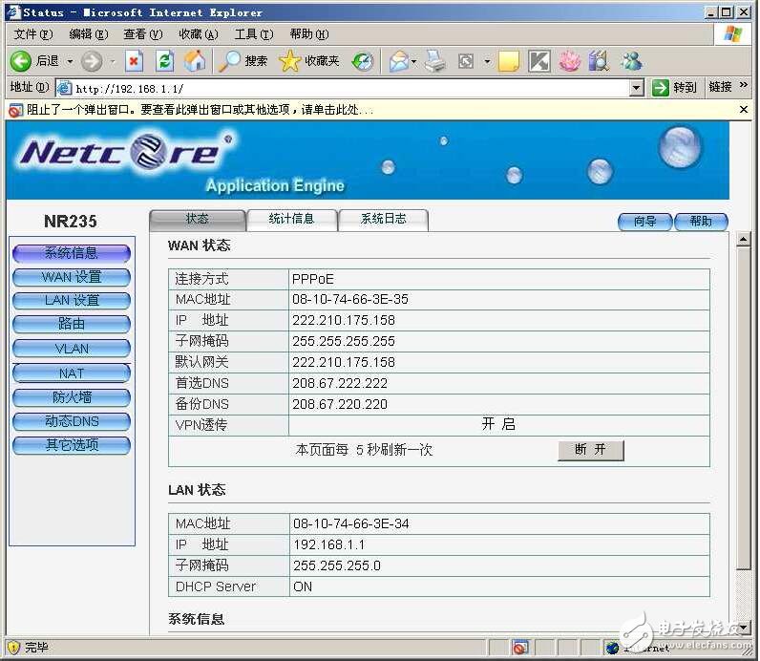This screenshot has height=661, width=760.
Task: Open 路由 in sidebar
Action: coord(72,324)
